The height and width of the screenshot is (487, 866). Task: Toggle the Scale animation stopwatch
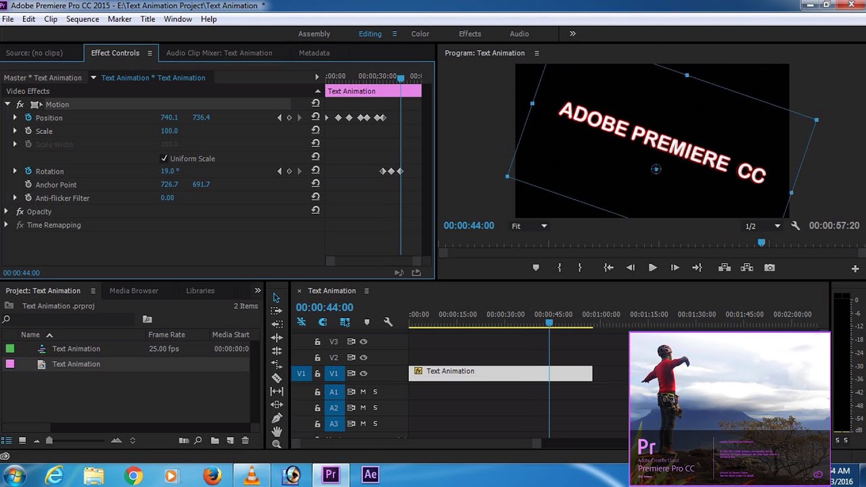click(28, 131)
